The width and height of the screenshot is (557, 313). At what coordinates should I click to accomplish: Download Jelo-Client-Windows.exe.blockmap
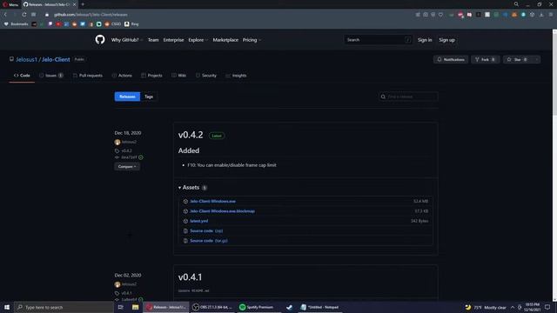point(222,211)
